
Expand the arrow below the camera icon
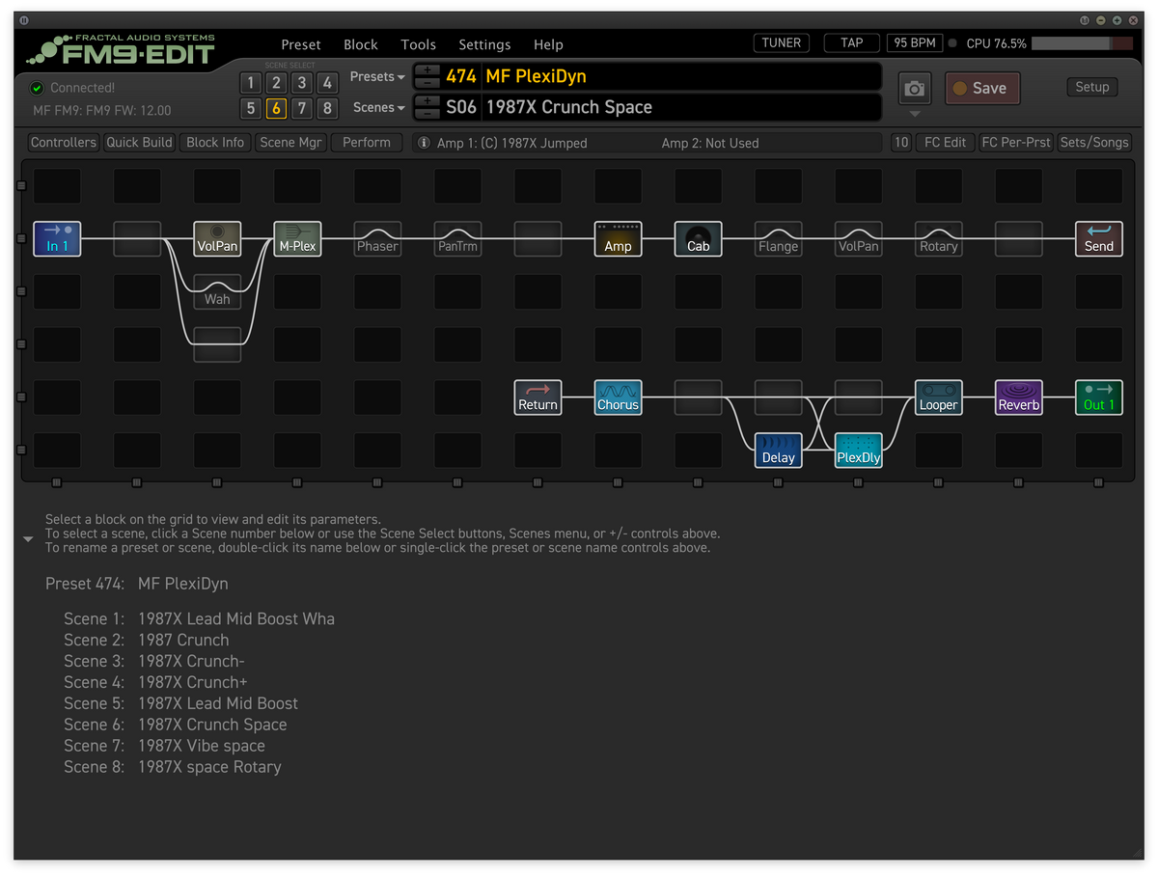click(915, 114)
